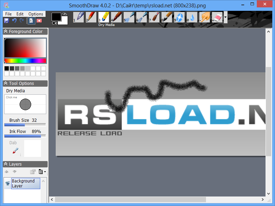Click the Dab brush icon

15,151
